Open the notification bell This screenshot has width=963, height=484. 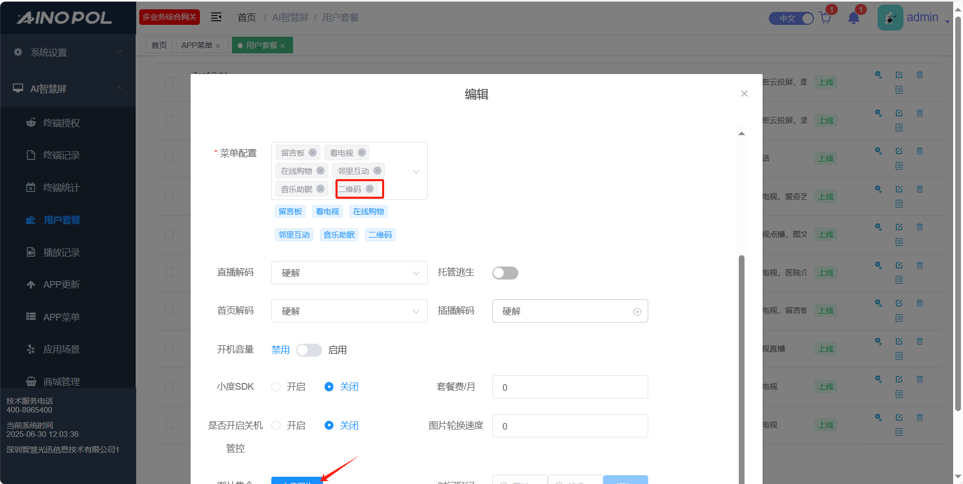854,19
